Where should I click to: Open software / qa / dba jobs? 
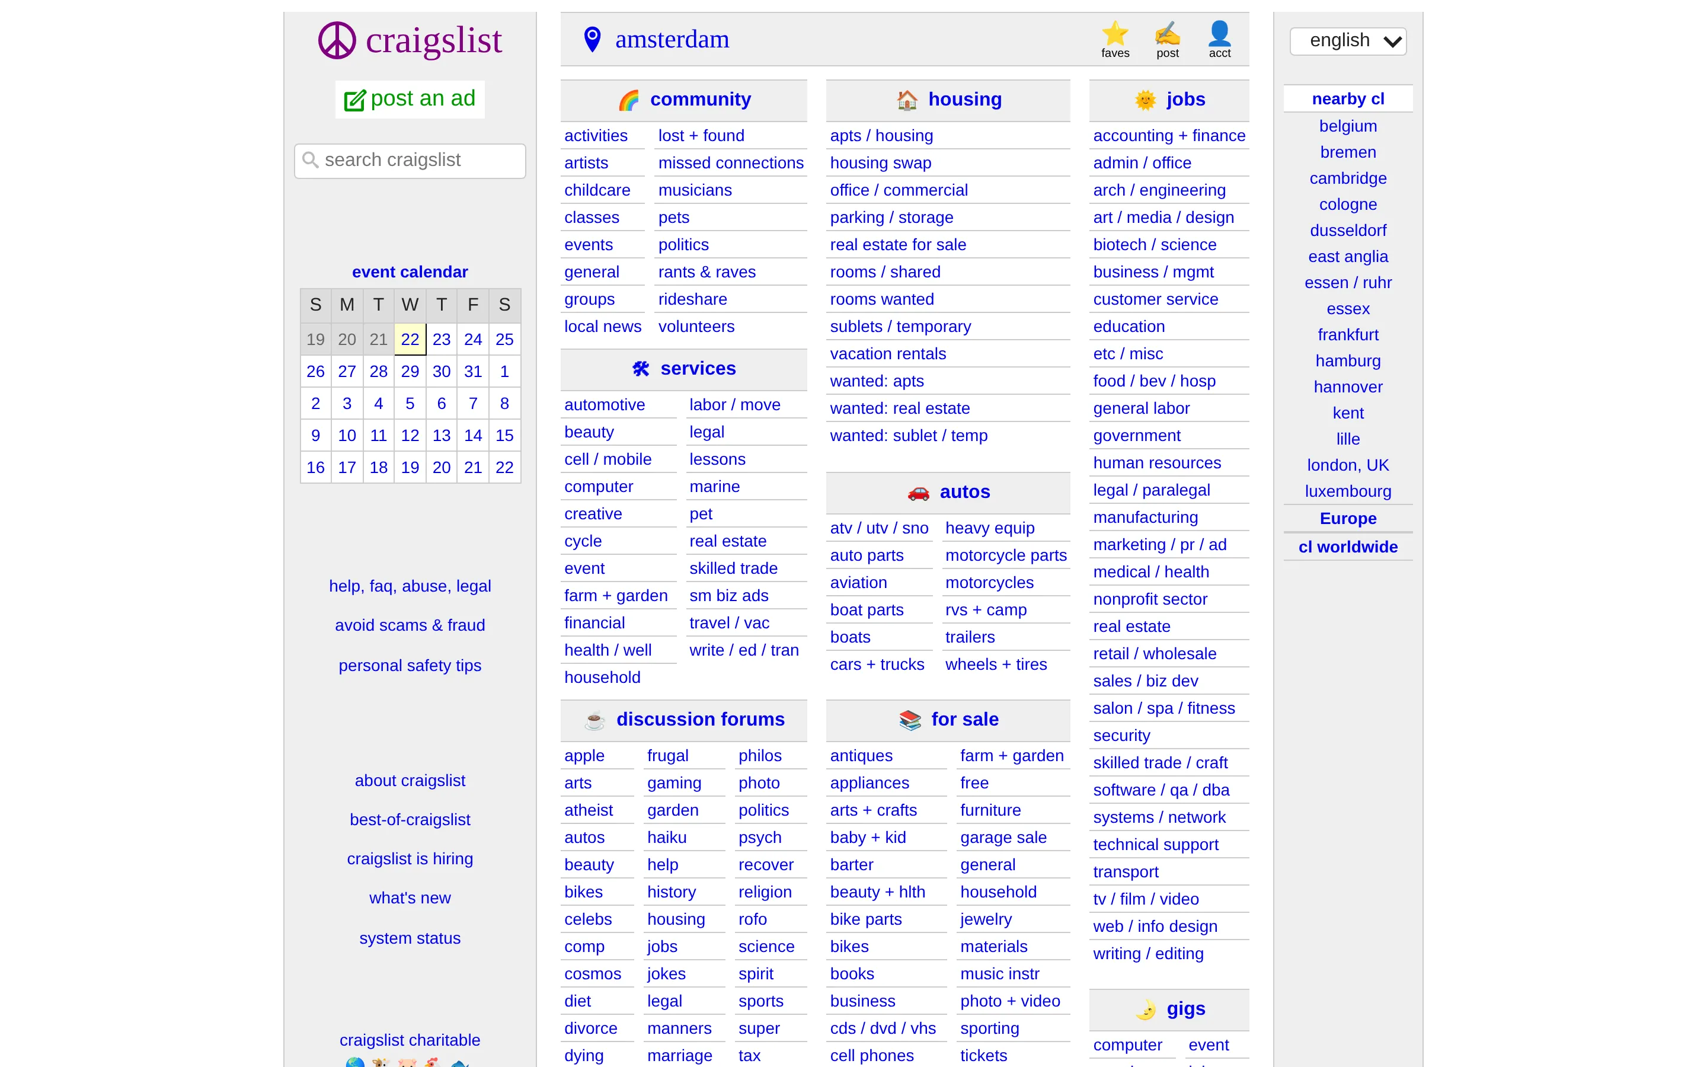(x=1161, y=790)
